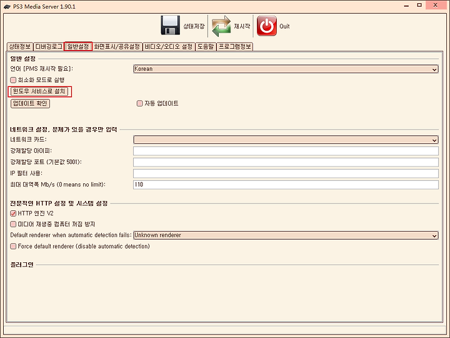Image resolution: width=450 pixels, height=338 pixels.
Task: Open the Unknown renderer dropdown
Action: [286, 235]
